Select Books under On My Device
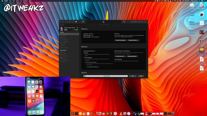 (70, 58)
